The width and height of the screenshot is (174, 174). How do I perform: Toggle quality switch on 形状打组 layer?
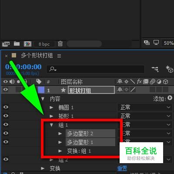[133, 90]
